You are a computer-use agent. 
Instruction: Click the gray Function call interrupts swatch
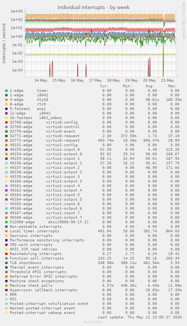tap(6, 258)
